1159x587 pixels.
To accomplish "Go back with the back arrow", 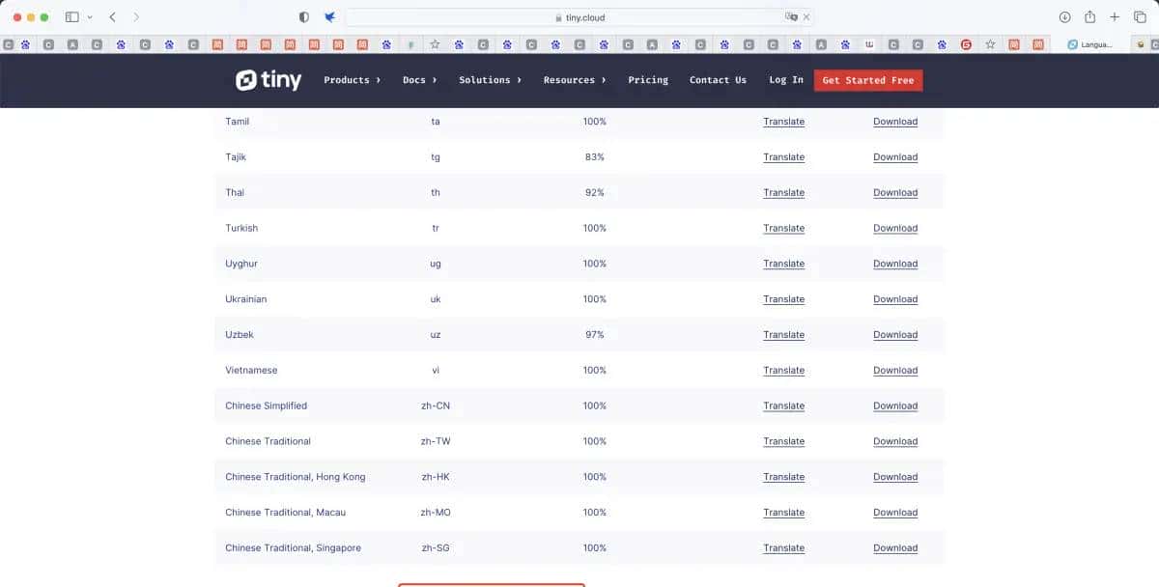I will (x=113, y=17).
